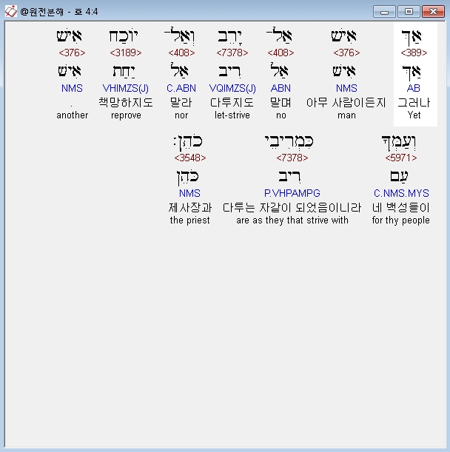Click Strong's <376> above 'man'
Screen dimensions: 450x452
tap(346, 53)
